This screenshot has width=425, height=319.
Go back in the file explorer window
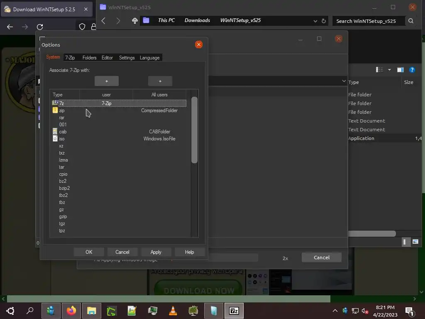click(x=103, y=21)
